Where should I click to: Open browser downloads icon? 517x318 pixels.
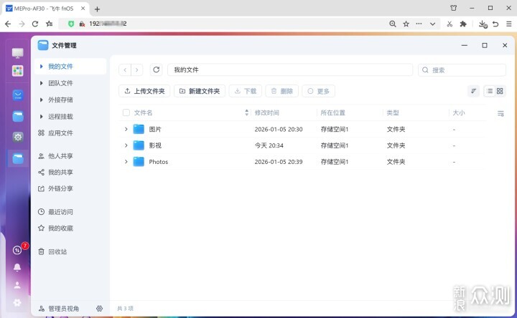click(x=483, y=24)
